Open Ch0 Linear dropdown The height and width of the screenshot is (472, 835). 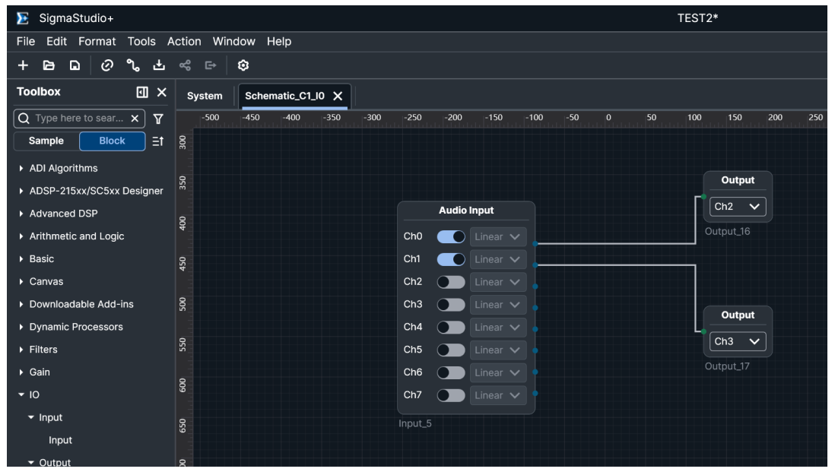point(498,237)
